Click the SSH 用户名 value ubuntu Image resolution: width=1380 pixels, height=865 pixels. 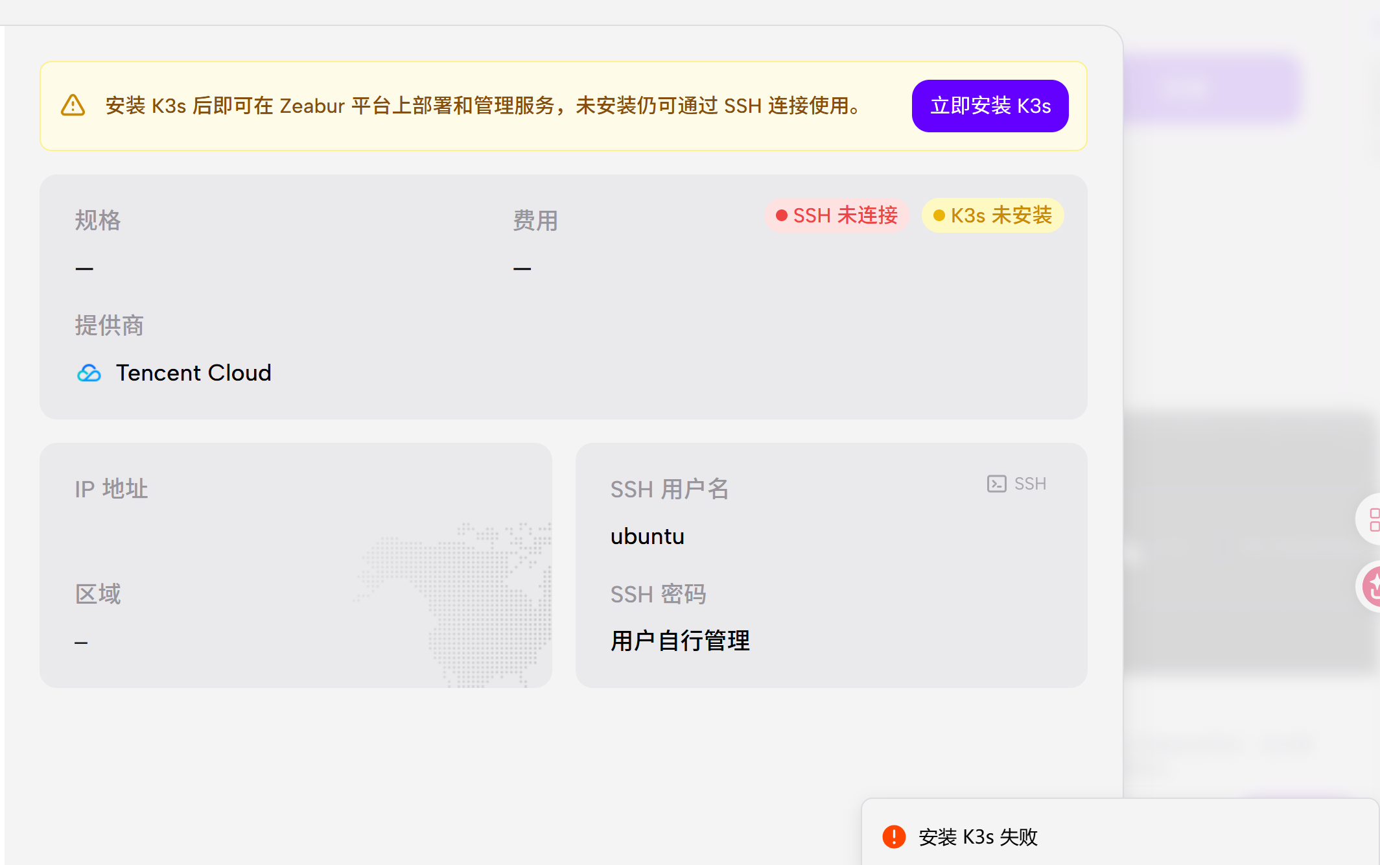tap(646, 536)
